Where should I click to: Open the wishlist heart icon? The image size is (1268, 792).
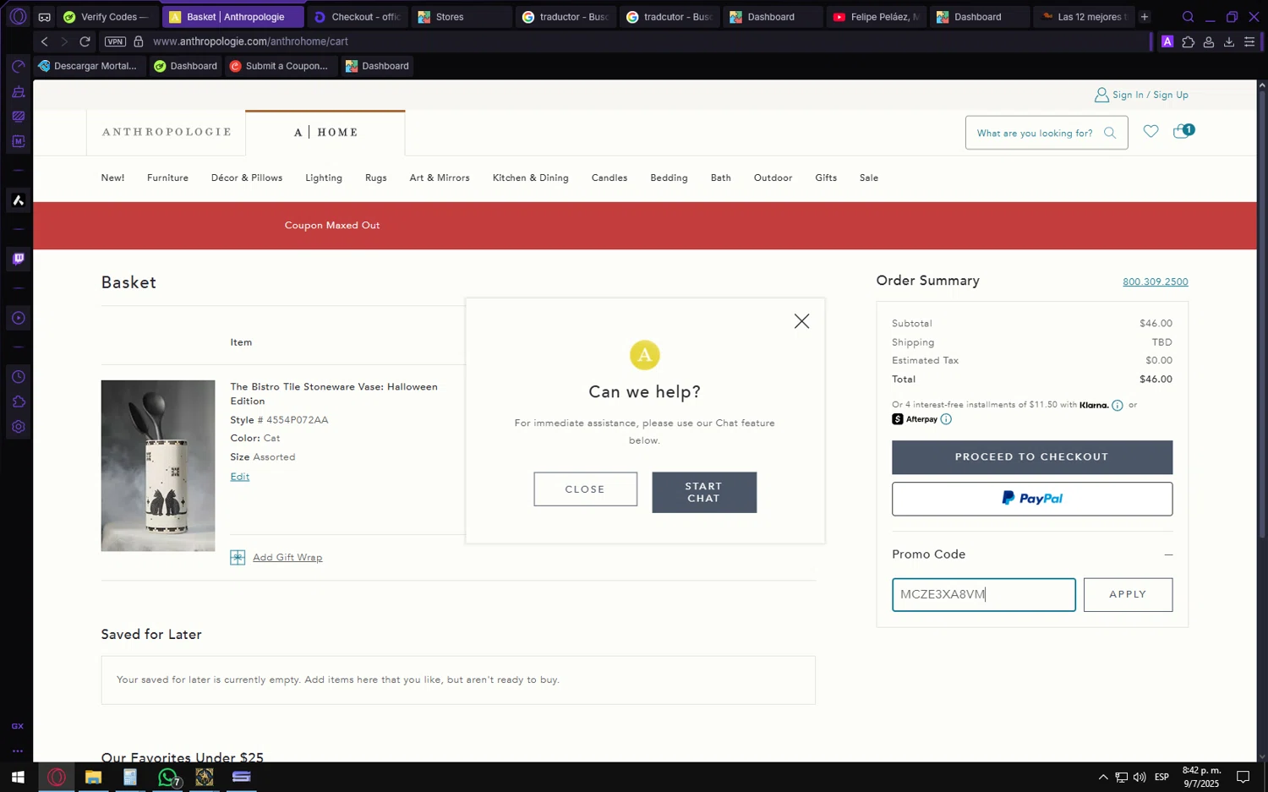pyautogui.click(x=1150, y=131)
